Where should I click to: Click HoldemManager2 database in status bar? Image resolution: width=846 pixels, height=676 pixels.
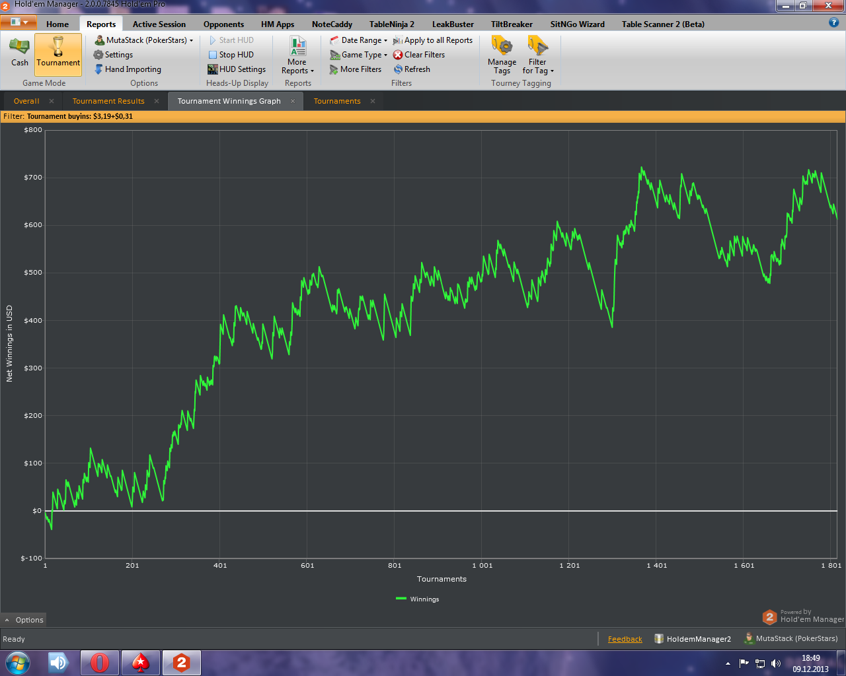point(693,639)
